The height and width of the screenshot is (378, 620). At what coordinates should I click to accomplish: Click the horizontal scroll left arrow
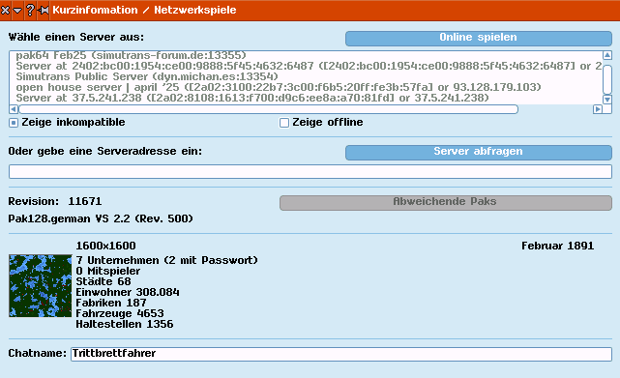pyautogui.click(x=14, y=109)
